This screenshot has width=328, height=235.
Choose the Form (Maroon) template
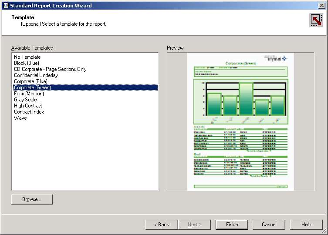click(x=29, y=94)
